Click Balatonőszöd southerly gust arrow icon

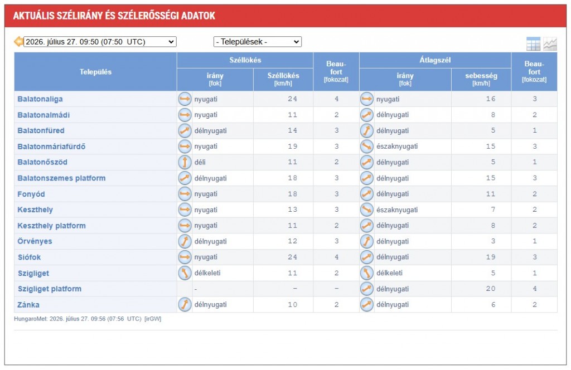(x=185, y=162)
